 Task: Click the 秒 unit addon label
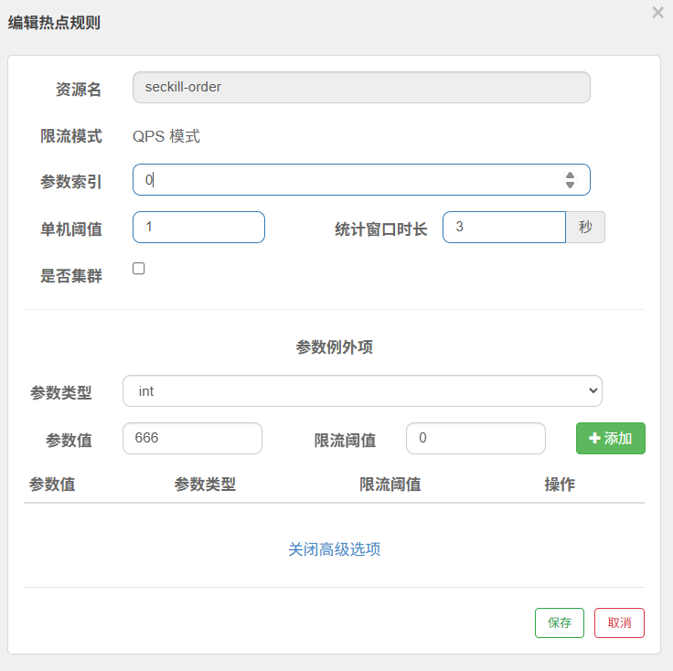point(585,227)
